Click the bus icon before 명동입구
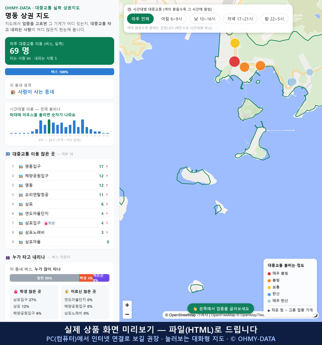Screen dimensions: 322x345 (21, 167)
